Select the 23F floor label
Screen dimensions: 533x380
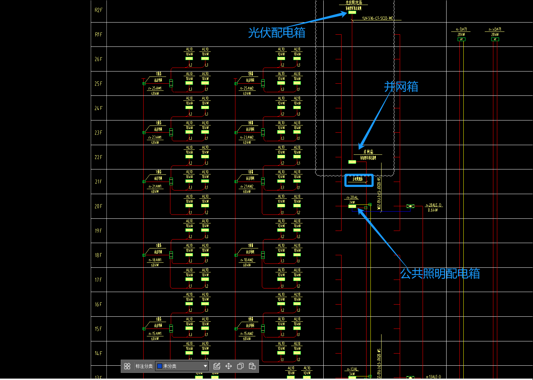tap(99, 133)
